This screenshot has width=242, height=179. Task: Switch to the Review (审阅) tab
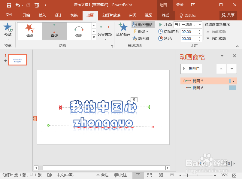tap(133, 15)
